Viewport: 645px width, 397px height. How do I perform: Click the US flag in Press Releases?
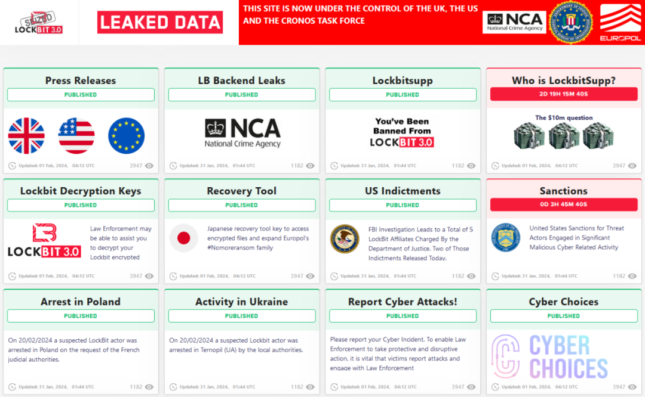point(76,136)
